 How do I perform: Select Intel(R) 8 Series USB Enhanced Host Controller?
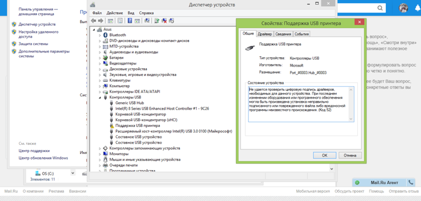point(162,109)
